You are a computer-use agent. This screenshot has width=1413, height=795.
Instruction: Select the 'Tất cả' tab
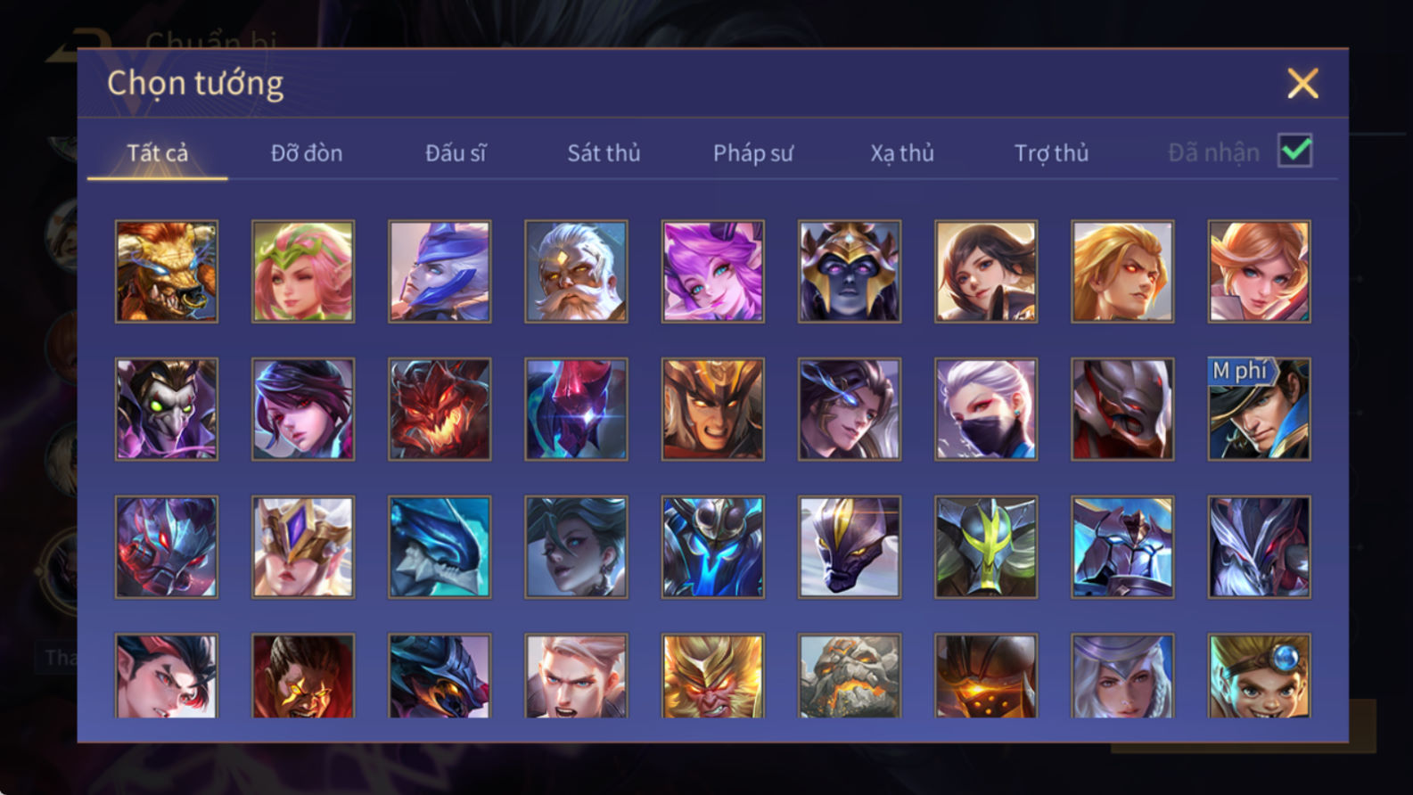pos(158,153)
